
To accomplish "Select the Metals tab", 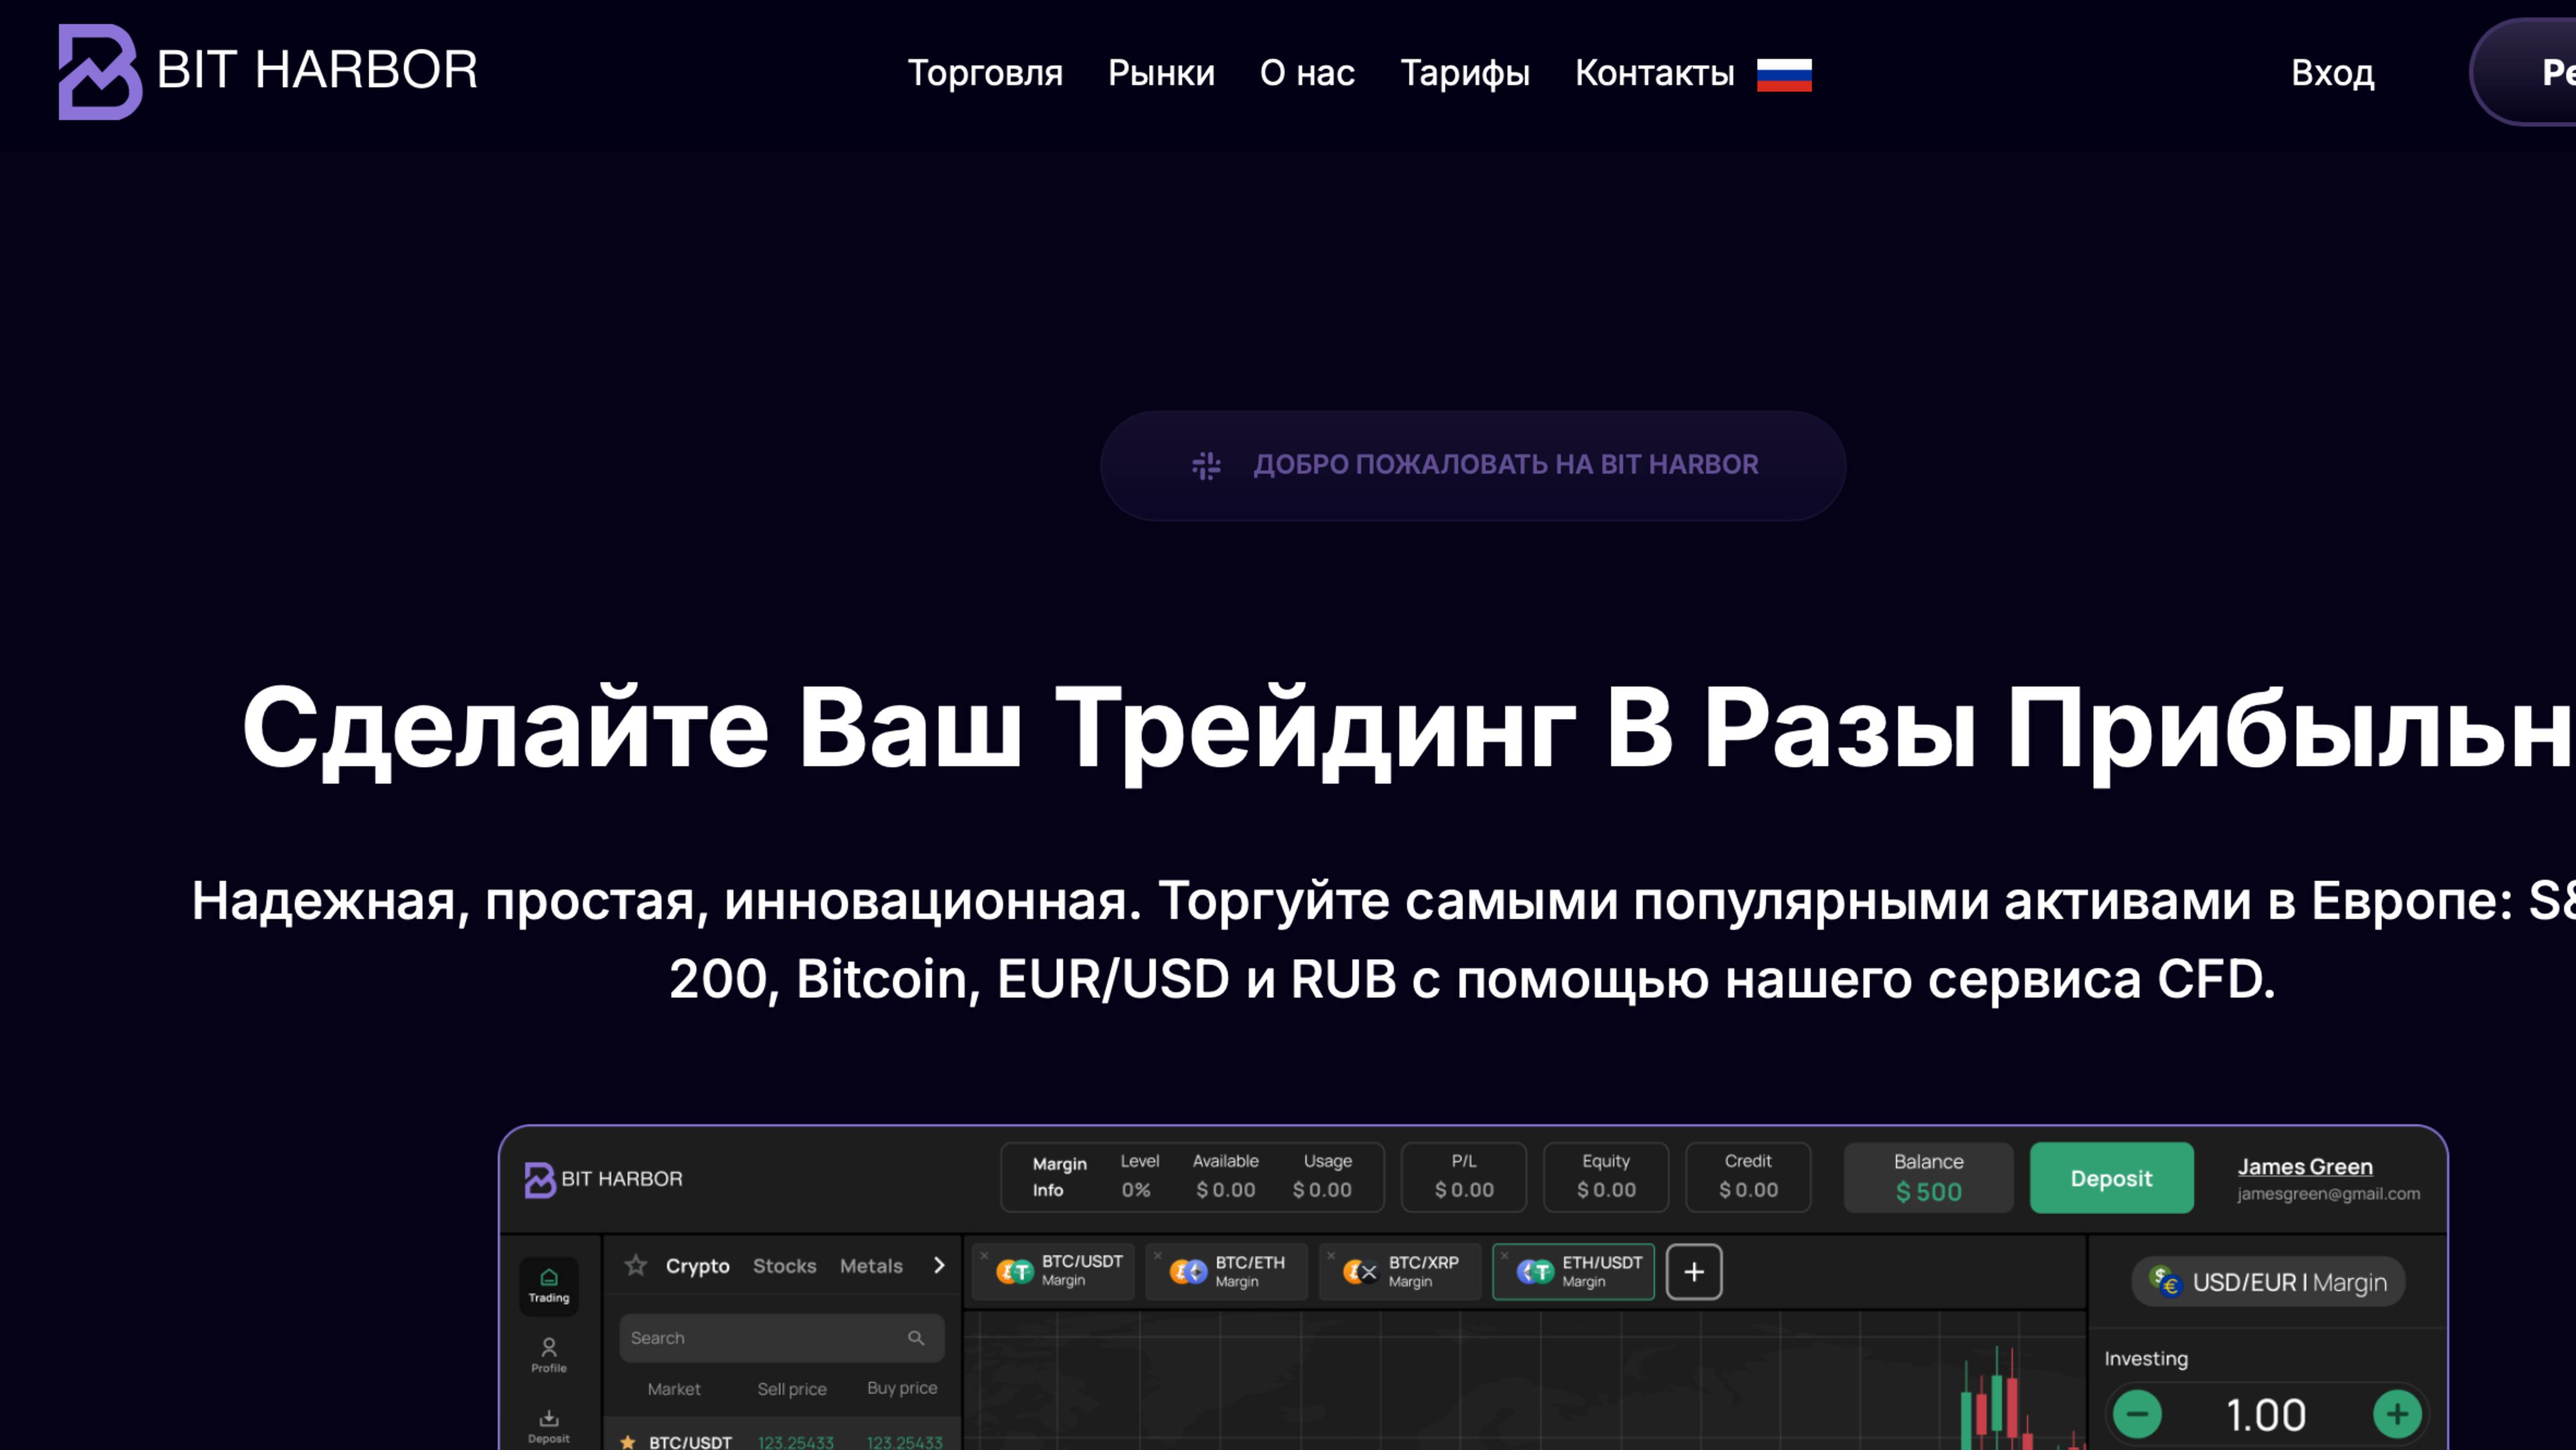I will click(x=871, y=1265).
